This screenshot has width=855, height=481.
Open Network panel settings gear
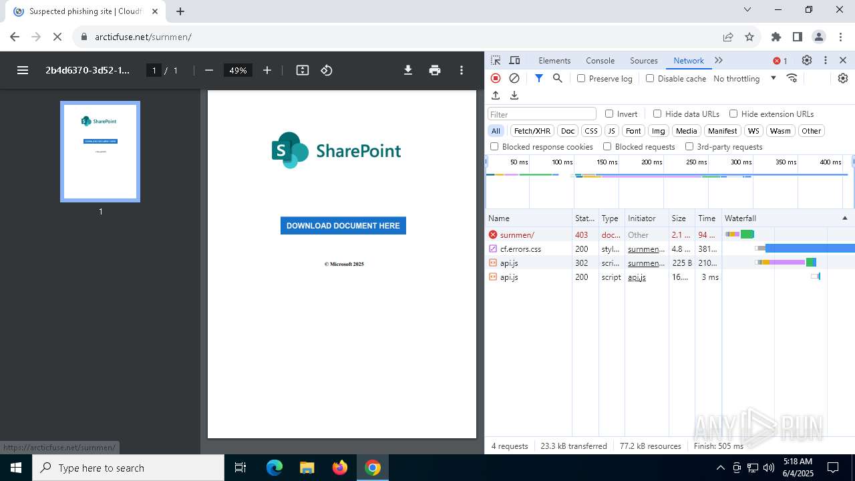[x=843, y=78]
